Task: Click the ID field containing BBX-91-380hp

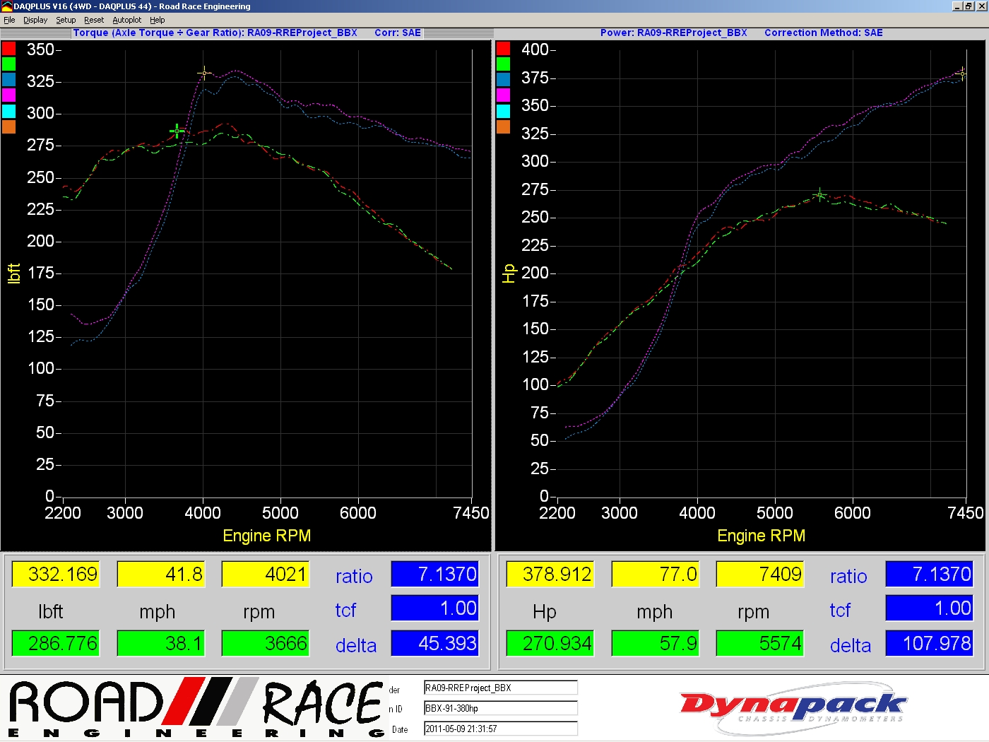Action: tap(500, 708)
